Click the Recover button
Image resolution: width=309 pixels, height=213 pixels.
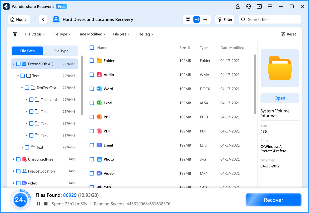[273, 200]
